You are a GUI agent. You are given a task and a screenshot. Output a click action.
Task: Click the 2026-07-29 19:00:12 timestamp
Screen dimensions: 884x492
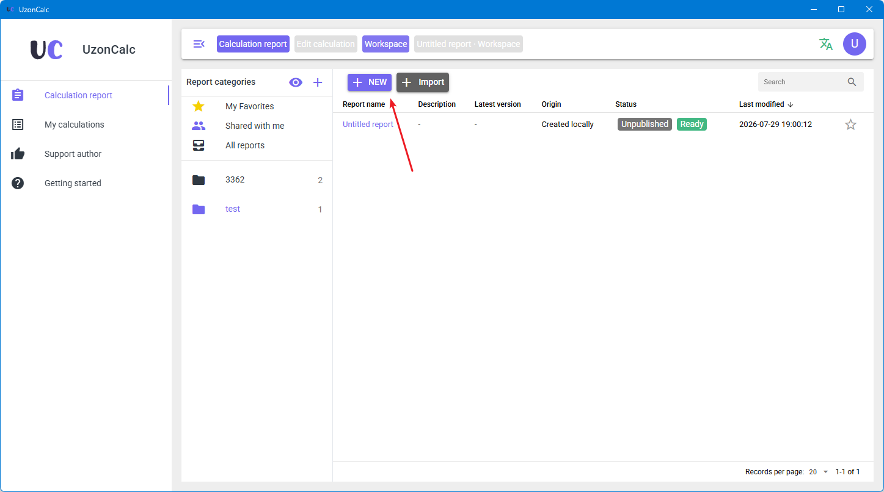pos(775,125)
